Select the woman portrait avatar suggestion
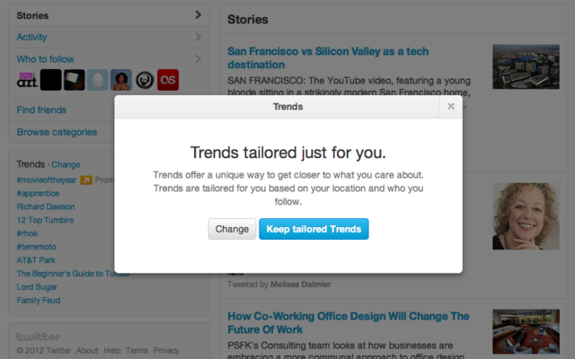The height and width of the screenshot is (359, 575). [x=121, y=80]
